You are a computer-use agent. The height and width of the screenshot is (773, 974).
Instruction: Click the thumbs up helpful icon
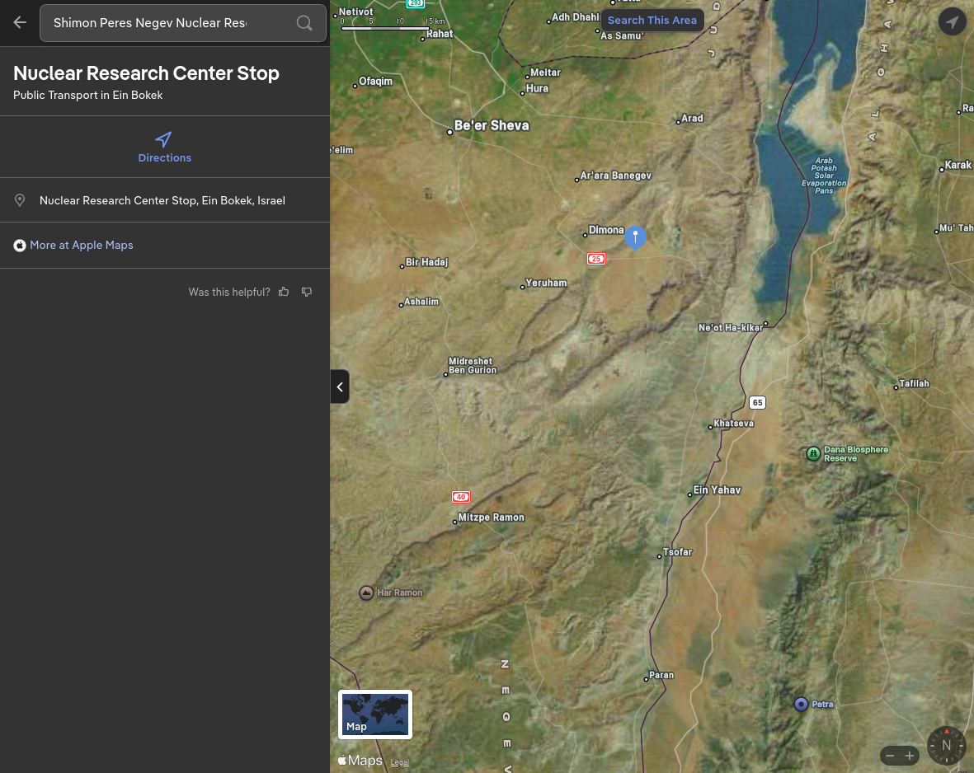(x=284, y=292)
